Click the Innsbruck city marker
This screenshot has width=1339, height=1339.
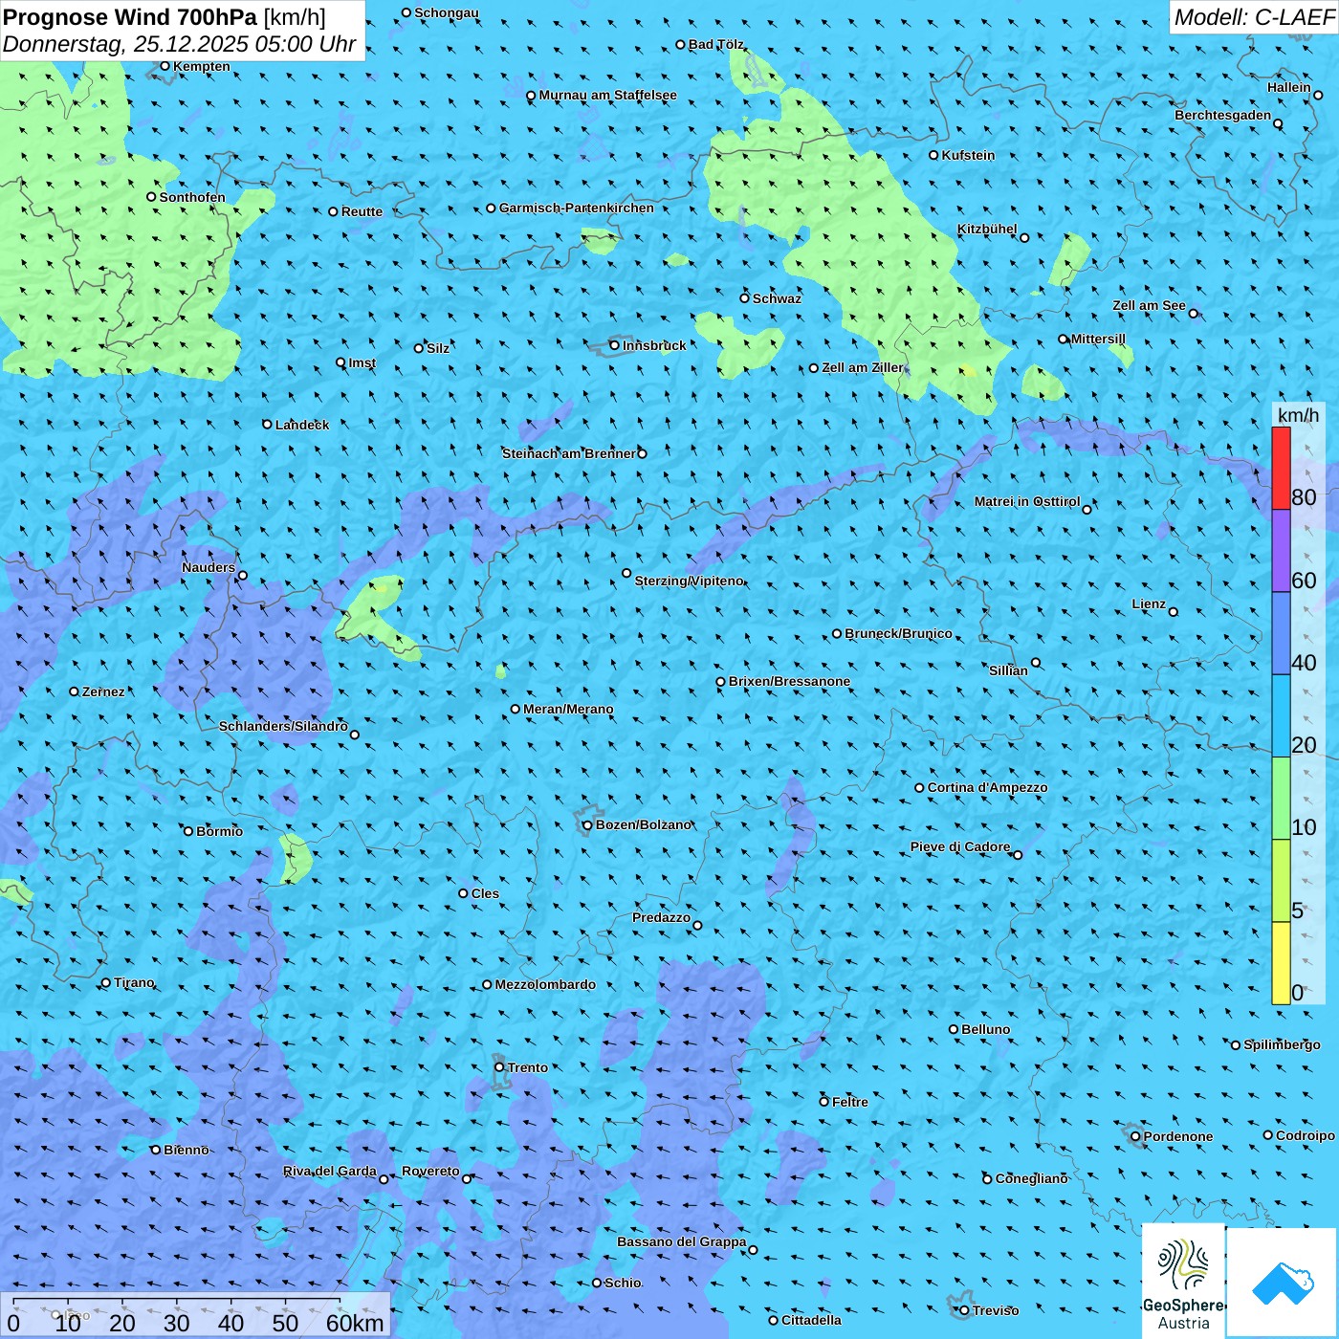pyautogui.click(x=615, y=345)
